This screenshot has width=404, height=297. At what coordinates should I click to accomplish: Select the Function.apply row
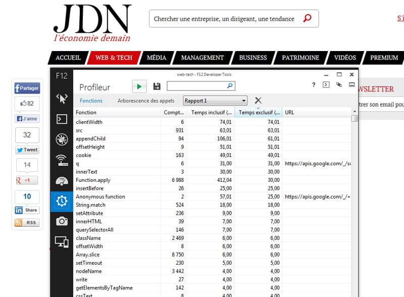212,180
